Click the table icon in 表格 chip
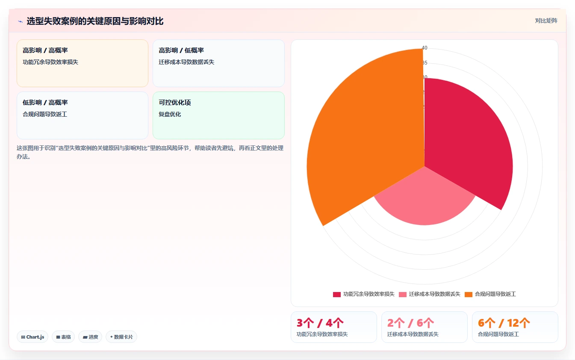The height and width of the screenshot is (360, 575). tap(58, 337)
